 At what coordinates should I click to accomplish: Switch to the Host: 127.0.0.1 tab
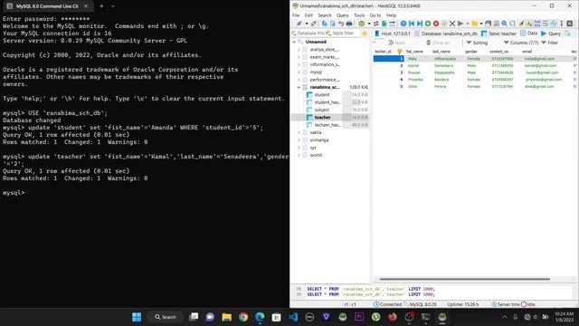[392, 34]
